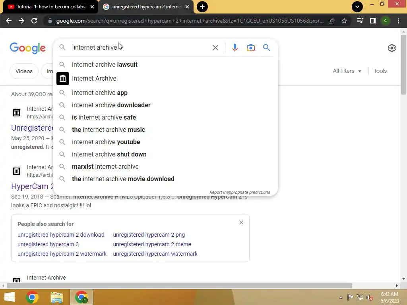
Task: Click the share page icon in address bar
Action: pyautogui.click(x=331, y=21)
